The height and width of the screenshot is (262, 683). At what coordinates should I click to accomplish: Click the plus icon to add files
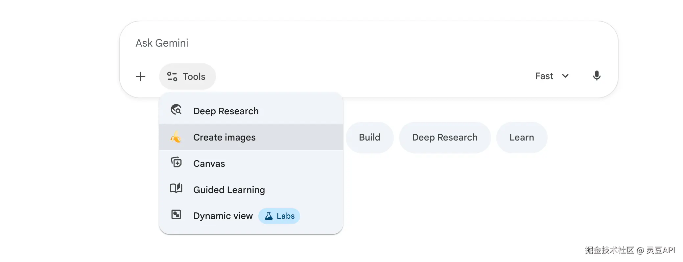tap(141, 76)
